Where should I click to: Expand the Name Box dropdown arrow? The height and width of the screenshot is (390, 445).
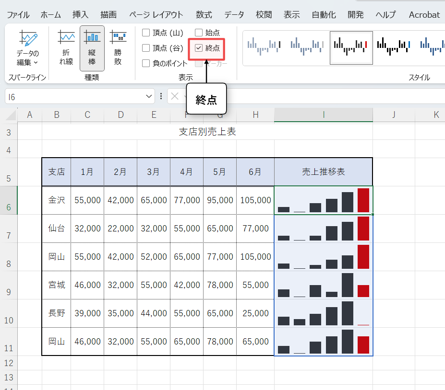[148, 96]
